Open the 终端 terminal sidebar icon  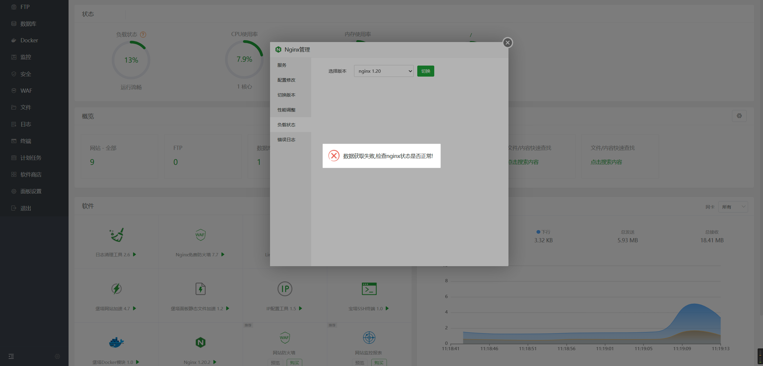[14, 141]
